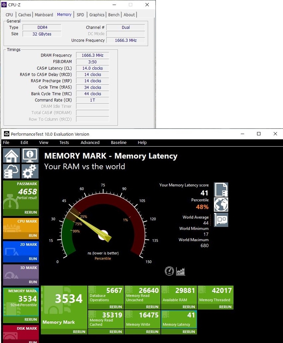Click the CPU-Z title bar app icon
Screen dimensions: 283x343
(4, 5)
